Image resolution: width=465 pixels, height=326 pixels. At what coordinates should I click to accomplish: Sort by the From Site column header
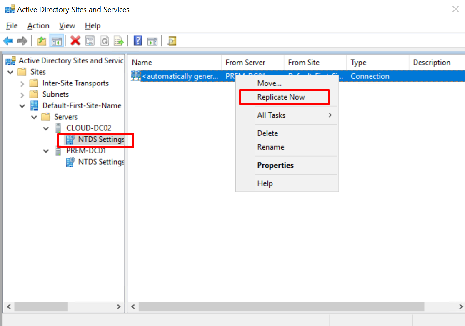[315, 62]
